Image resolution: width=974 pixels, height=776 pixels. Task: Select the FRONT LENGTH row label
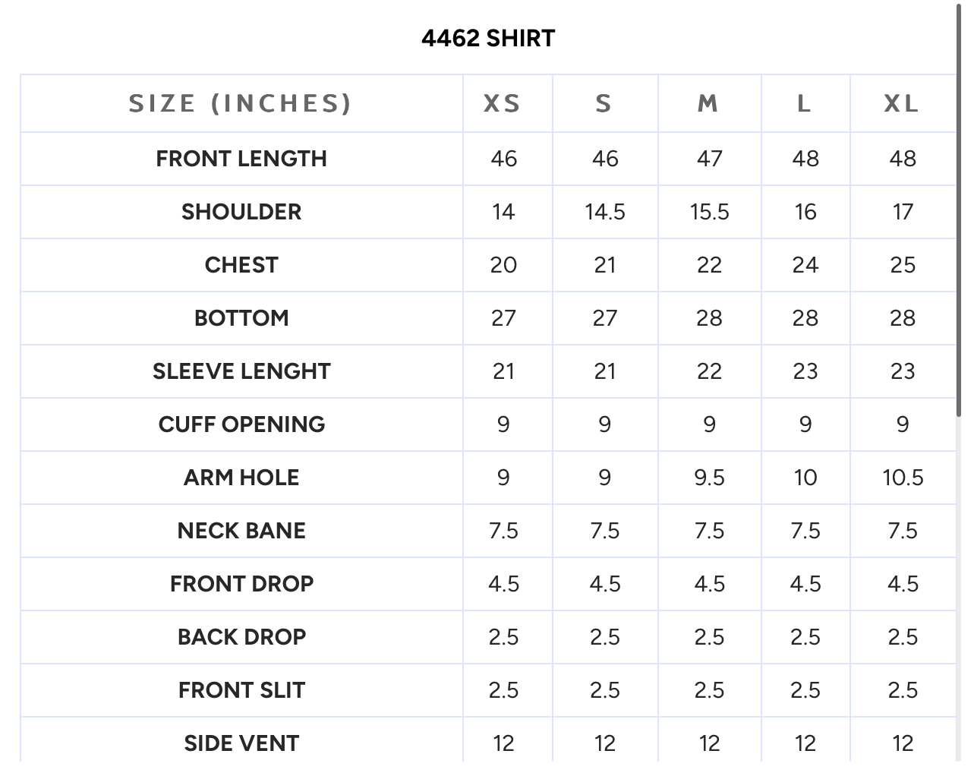pos(241,159)
